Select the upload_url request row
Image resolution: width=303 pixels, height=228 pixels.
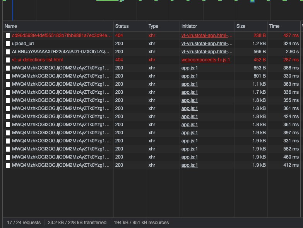click(23, 44)
